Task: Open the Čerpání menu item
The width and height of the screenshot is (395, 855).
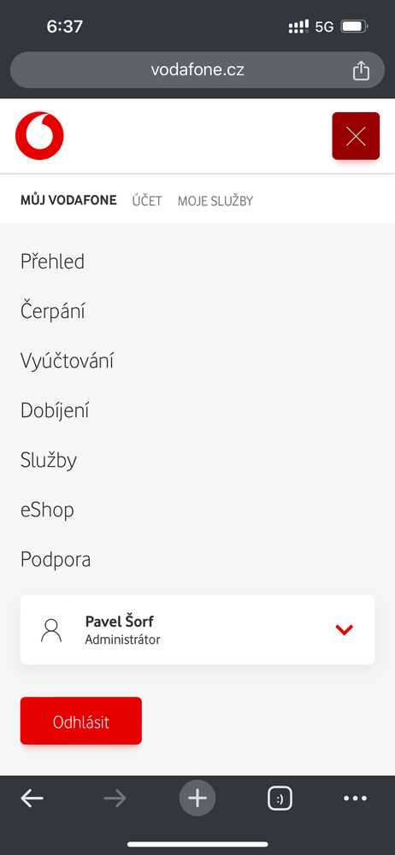Action: pyautogui.click(x=53, y=311)
